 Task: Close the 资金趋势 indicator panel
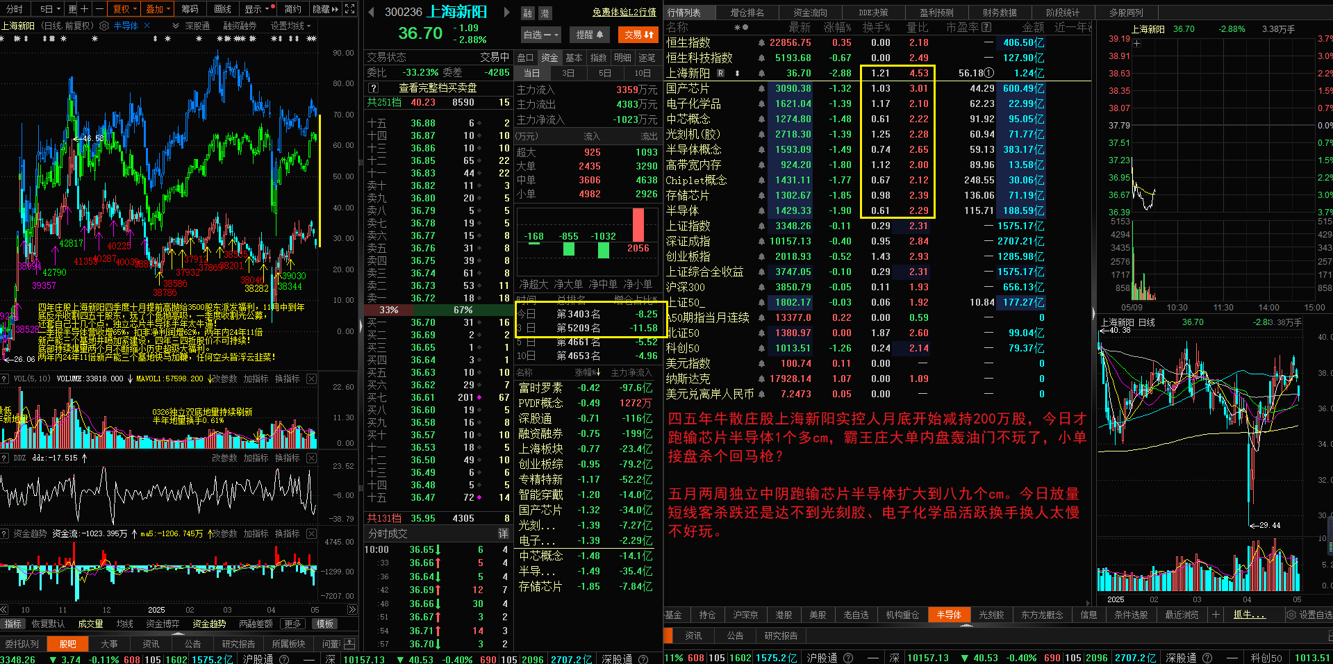point(311,533)
